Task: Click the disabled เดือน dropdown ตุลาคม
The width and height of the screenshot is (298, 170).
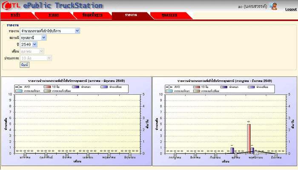Action: coord(32,51)
